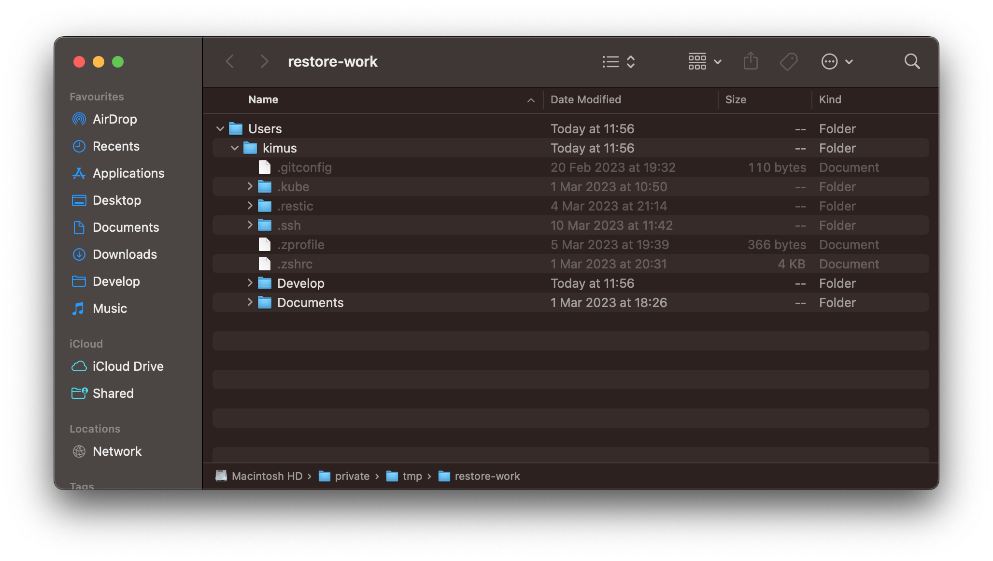Select the .zprofile file name
Image resolution: width=993 pixels, height=561 pixels.
pyautogui.click(x=300, y=245)
